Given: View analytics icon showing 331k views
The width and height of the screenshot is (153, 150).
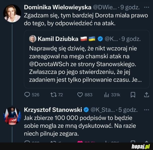Looking at the screenshot, I should tap(106, 95).
